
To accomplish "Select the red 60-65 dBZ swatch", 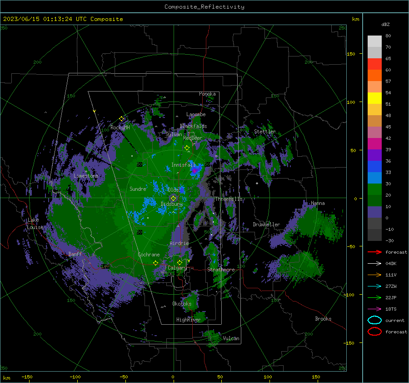I will (x=374, y=64).
